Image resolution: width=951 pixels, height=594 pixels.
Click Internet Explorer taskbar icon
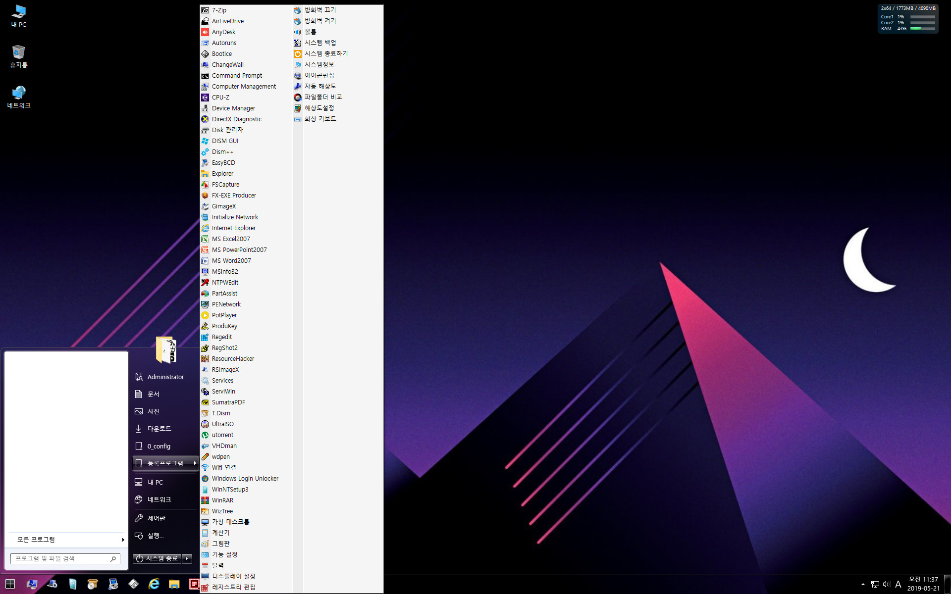(x=154, y=584)
